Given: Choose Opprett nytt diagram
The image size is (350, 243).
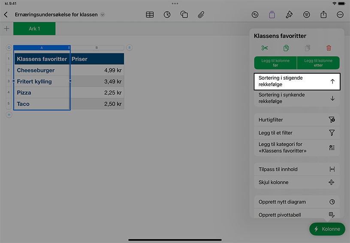Looking at the screenshot, I should [297, 202].
